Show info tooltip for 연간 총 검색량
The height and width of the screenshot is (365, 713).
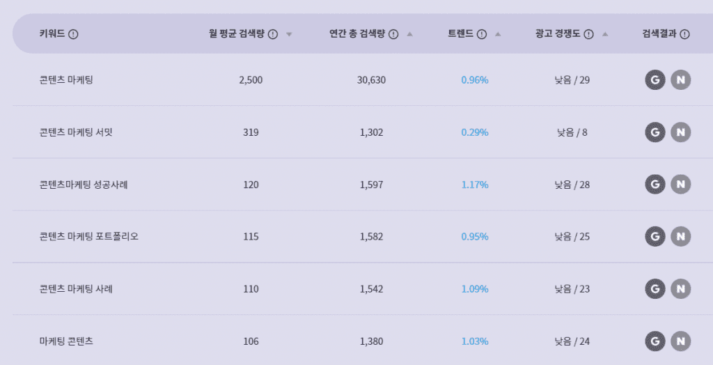[394, 34]
